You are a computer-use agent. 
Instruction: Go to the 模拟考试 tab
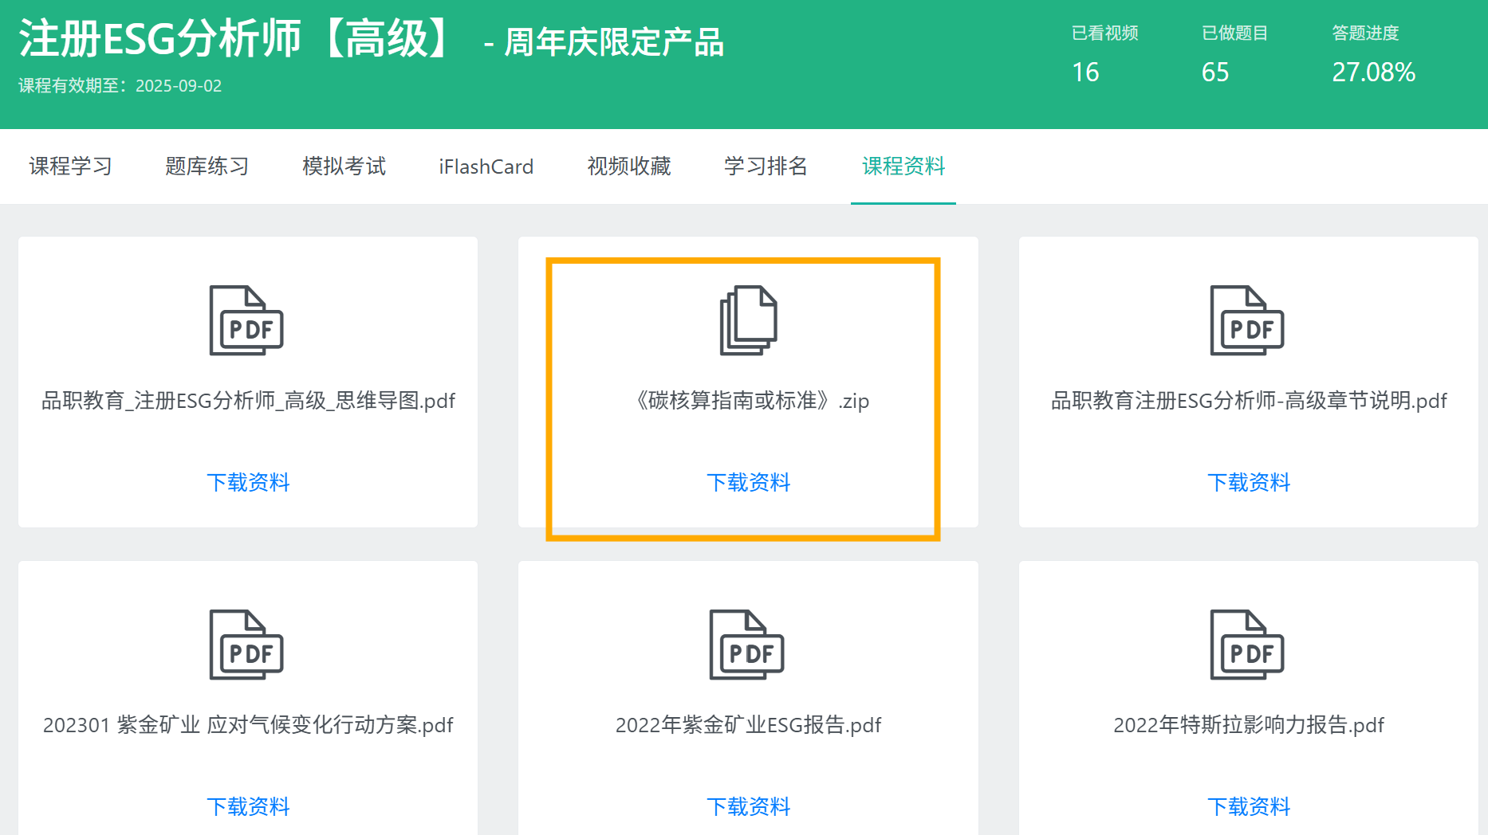tap(344, 166)
